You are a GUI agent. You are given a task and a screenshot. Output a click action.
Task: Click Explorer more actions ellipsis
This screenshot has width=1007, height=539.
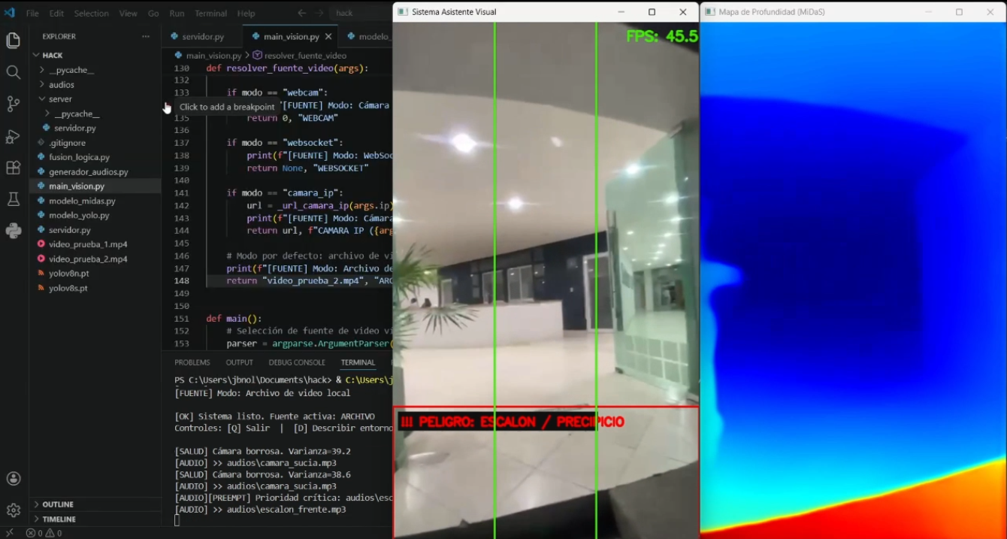(x=146, y=36)
